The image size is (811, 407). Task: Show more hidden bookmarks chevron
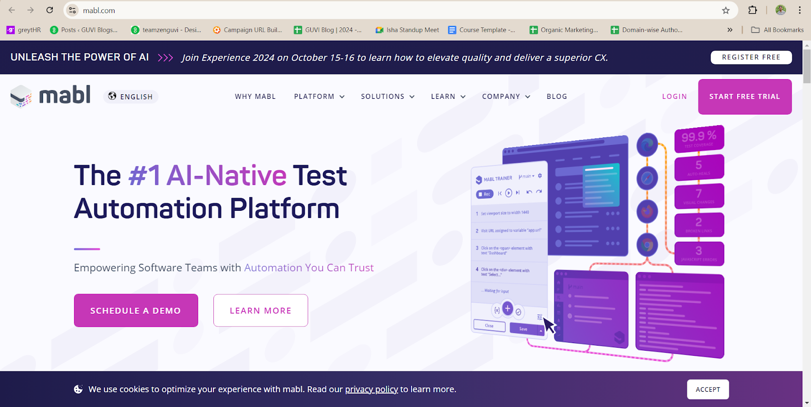730,30
